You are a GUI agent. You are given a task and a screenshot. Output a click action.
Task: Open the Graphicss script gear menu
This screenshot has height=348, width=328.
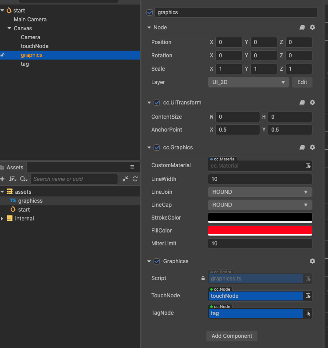[x=312, y=261]
